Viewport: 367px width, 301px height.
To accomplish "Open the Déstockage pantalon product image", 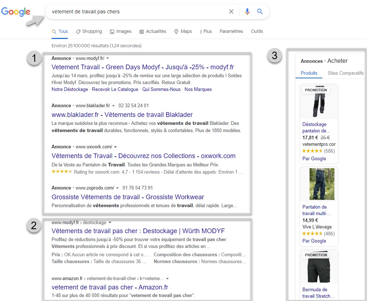I will tap(319, 101).
